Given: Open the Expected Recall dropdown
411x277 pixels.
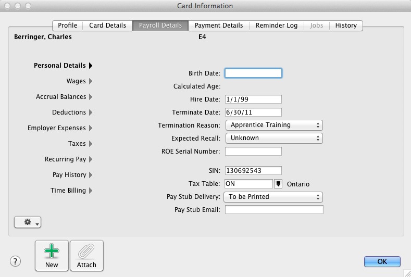Looking at the screenshot, I should point(274,138).
